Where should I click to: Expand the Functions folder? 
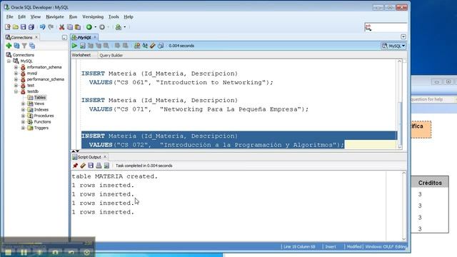[23, 122]
